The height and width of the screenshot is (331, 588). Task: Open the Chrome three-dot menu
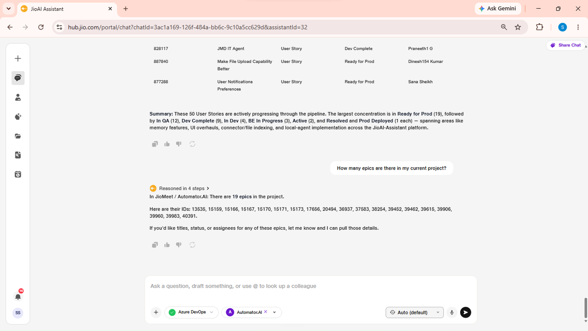(578, 27)
